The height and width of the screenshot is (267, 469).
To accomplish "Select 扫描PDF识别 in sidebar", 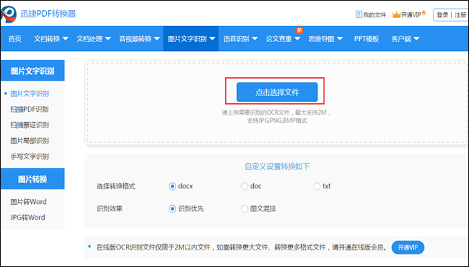I will coord(29,109).
